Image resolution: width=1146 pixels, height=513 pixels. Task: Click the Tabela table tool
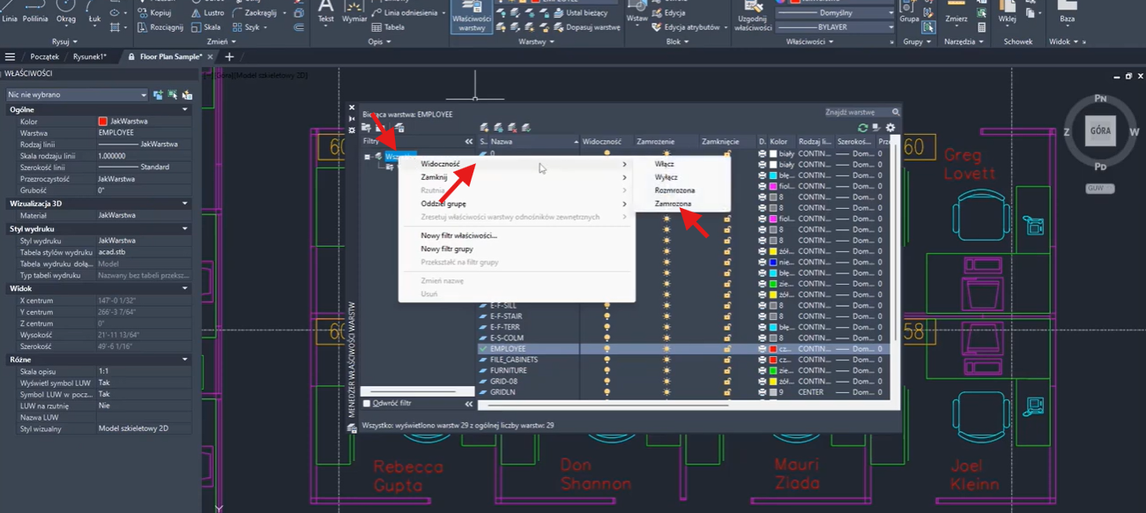point(388,27)
